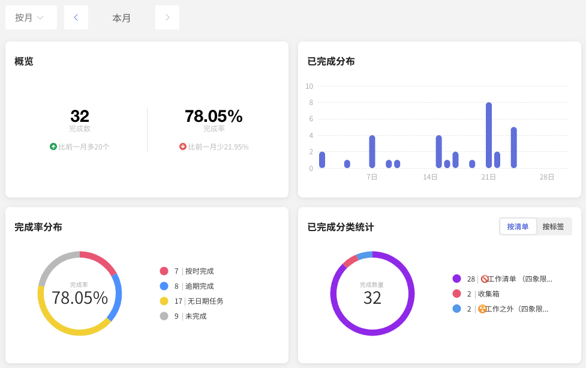The height and width of the screenshot is (368, 586).
Task: Switch to the 按标签 tab
Action: click(x=553, y=227)
